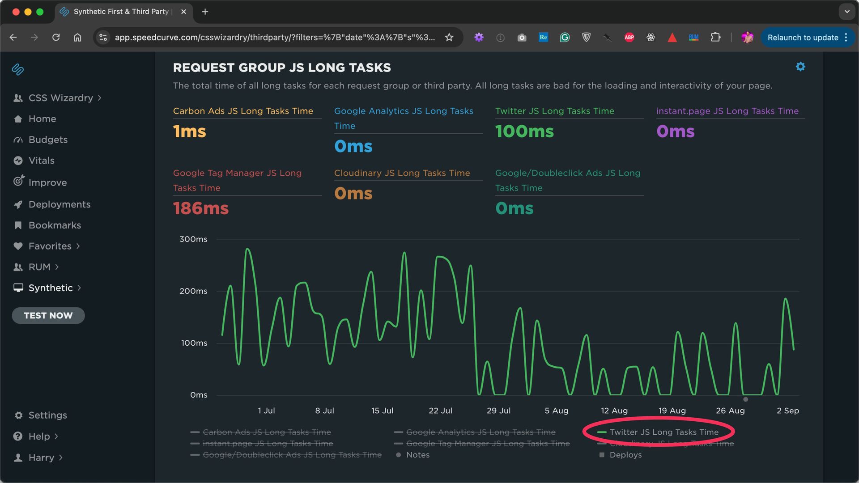Viewport: 859px width, 483px height.
Task: Open browser home page icon
Action: [x=77, y=38]
